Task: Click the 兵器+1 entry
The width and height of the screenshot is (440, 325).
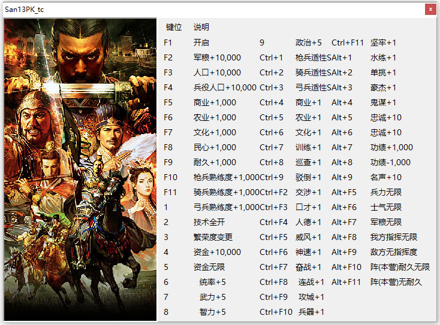Action: (311, 312)
